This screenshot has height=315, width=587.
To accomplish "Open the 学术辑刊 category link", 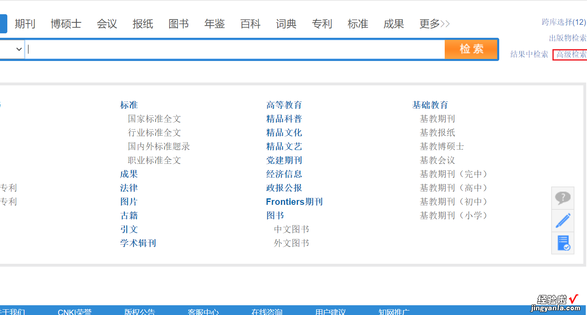I will [x=138, y=243].
